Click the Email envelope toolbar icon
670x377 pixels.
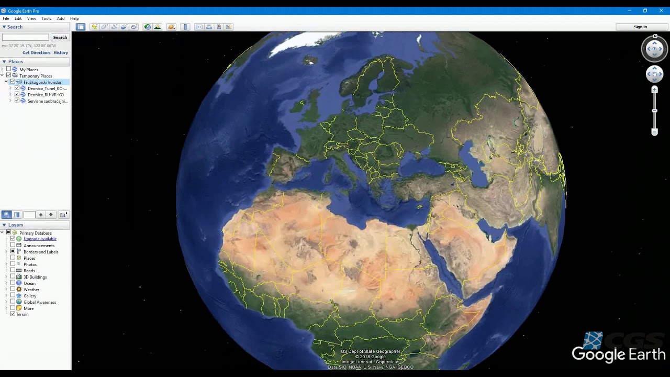coord(199,27)
